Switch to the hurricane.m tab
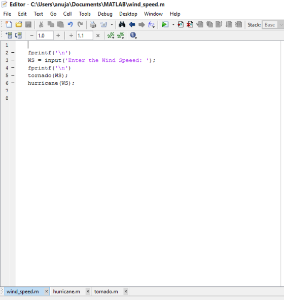284x300 pixels. pyautogui.click(x=66, y=291)
